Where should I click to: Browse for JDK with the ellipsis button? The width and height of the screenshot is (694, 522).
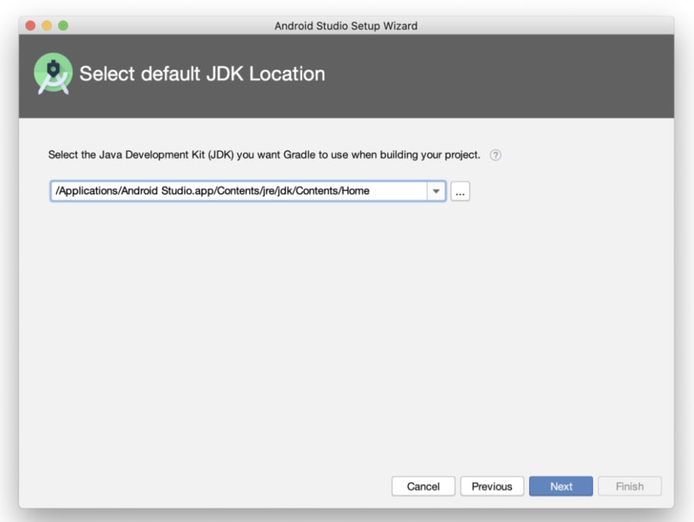461,191
